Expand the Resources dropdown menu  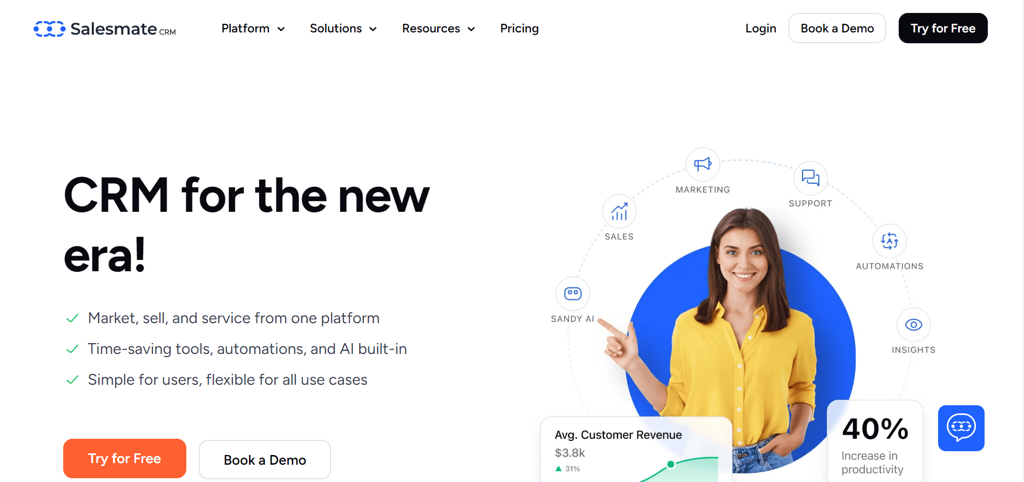tap(439, 29)
